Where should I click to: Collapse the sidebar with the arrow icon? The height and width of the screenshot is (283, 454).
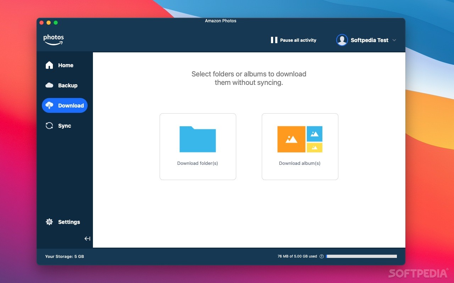87,238
